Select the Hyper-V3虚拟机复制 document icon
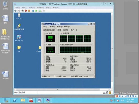This screenshot has width=139, height=104. tap(5, 48)
